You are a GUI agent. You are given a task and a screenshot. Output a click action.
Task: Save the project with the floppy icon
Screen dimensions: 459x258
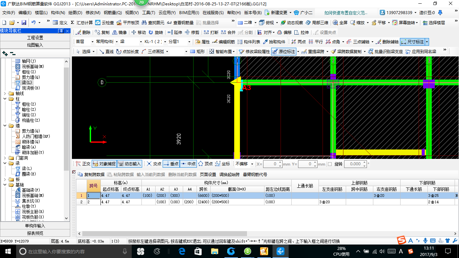point(24,23)
